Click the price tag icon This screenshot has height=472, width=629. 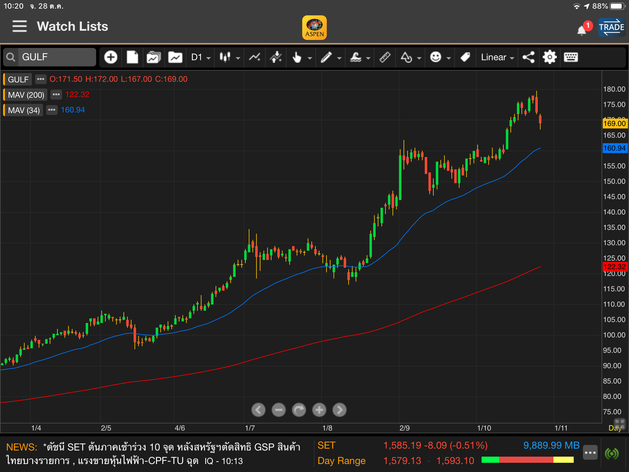[465, 57]
